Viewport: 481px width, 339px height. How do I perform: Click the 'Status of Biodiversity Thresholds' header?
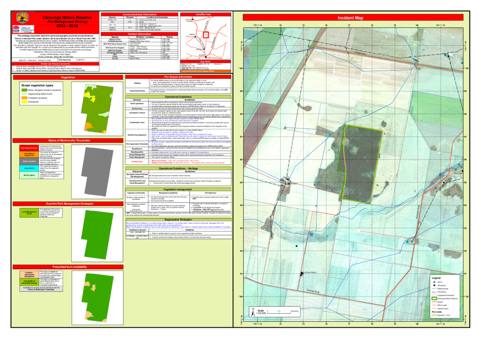pos(68,141)
